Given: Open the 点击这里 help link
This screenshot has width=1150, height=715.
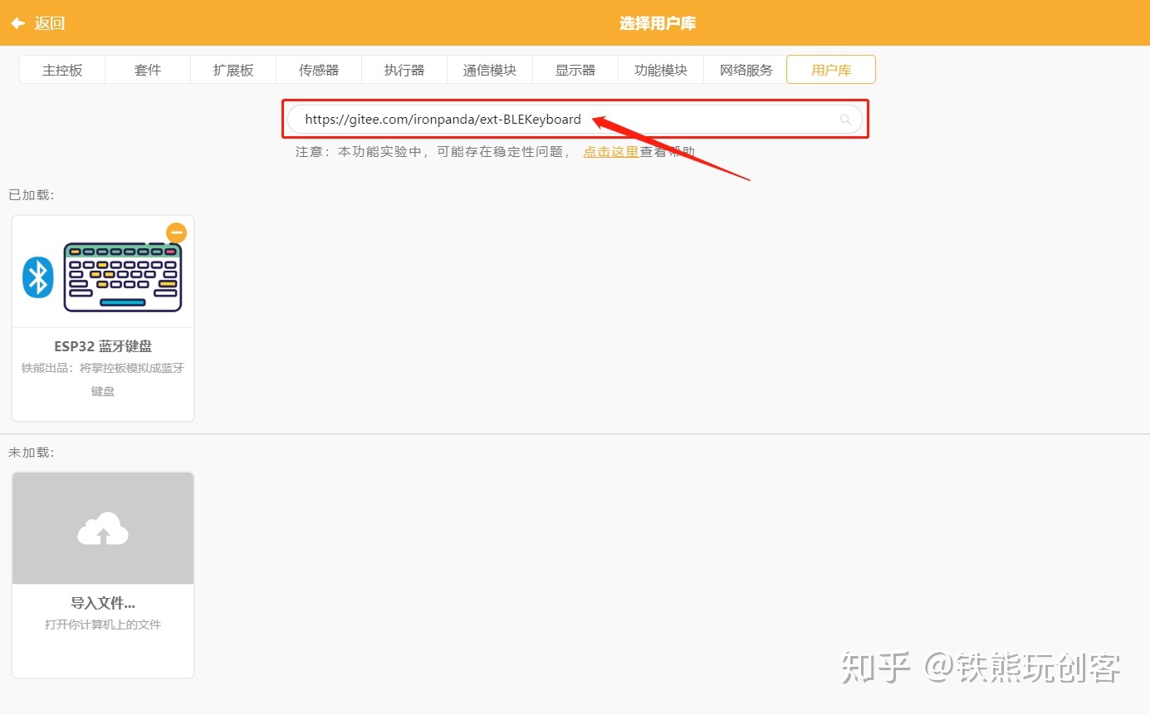Looking at the screenshot, I should (611, 152).
